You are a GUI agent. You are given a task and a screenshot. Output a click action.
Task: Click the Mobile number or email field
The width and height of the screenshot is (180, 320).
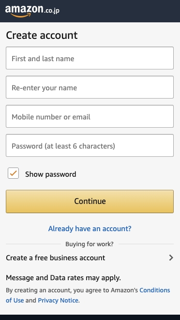[90, 117]
